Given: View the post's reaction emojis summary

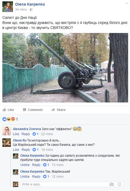Looking at the screenshot, I should tap(10, 119).
